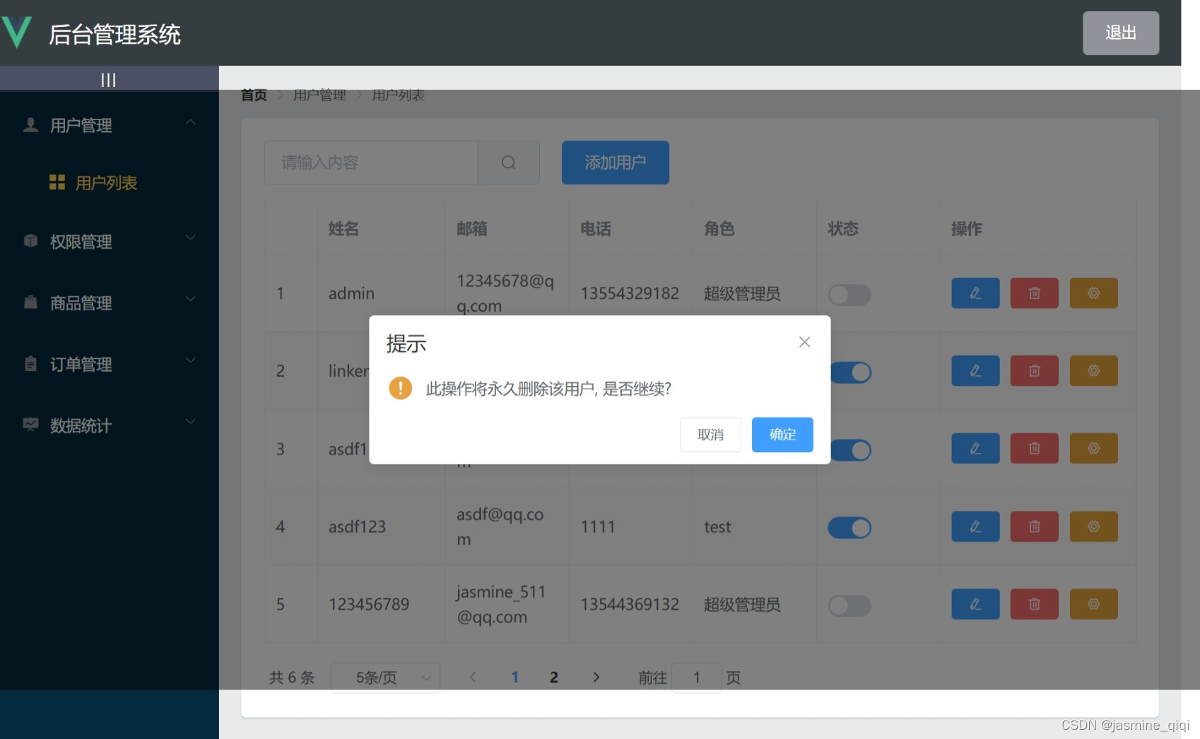Click the delete icon for admin row
1200x739 pixels.
pyautogui.click(x=1035, y=293)
